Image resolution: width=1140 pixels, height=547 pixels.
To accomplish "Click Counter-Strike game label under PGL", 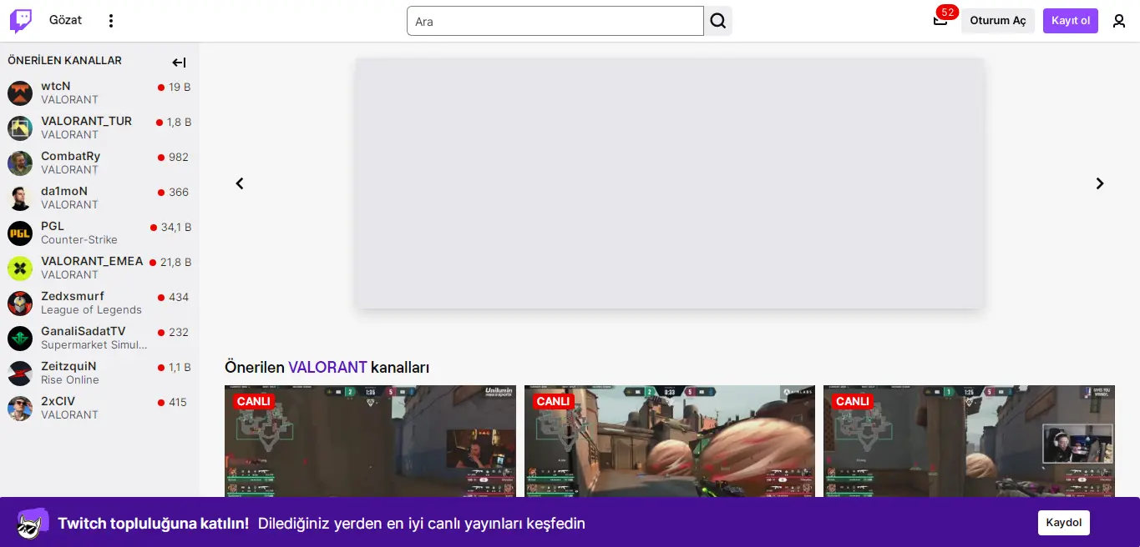I will (x=79, y=240).
